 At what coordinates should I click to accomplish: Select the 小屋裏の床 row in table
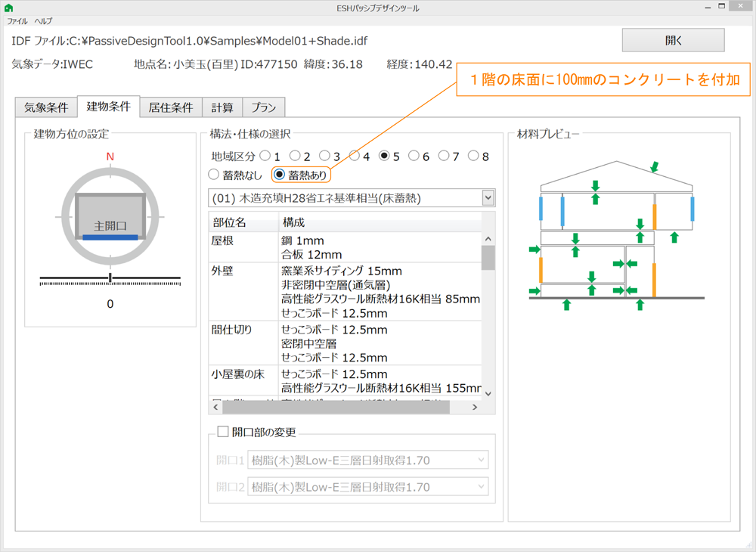pyautogui.click(x=345, y=380)
